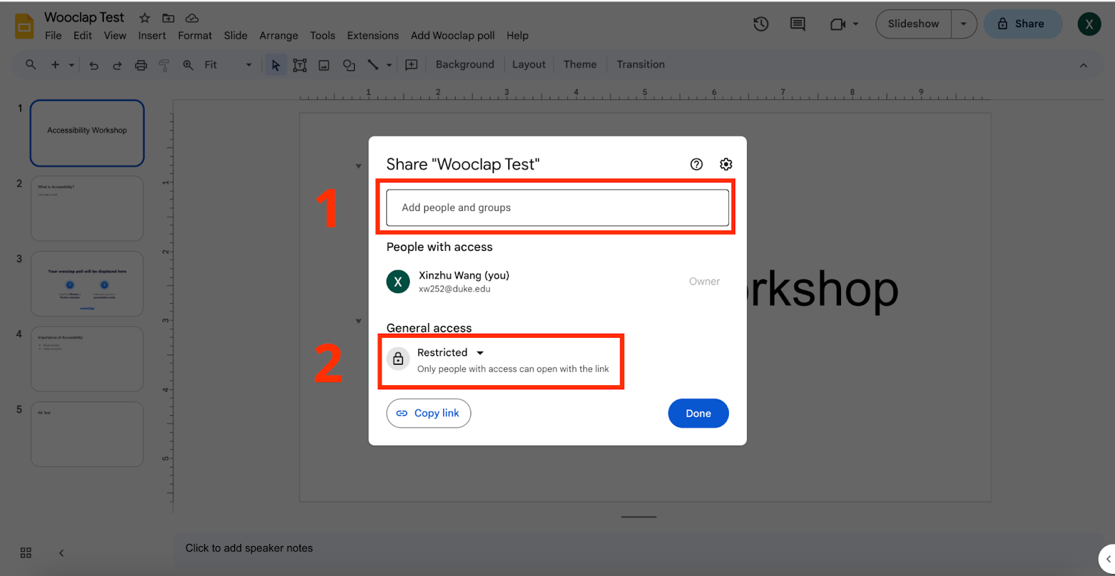Viewport: 1115px width, 576px height.
Task: Redo the last action
Action: (117, 65)
